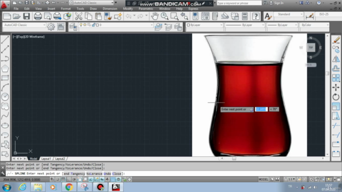Click the MODEL button in status bar
Screen dimensions: 342x192
point(263,179)
